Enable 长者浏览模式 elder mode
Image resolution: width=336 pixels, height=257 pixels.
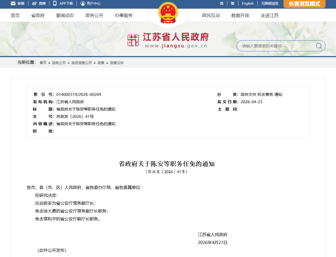(304, 4)
